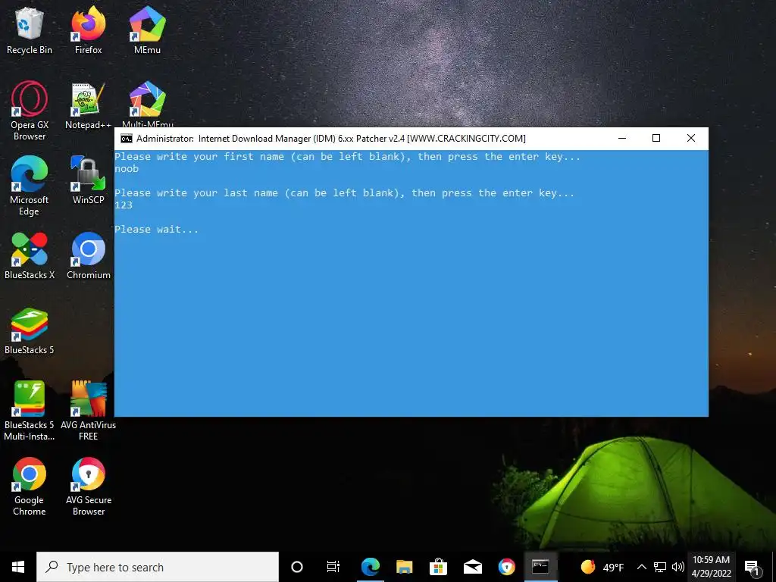The height and width of the screenshot is (582, 776).
Task: Select the Notepad++ desktop icon
Action: (x=88, y=106)
